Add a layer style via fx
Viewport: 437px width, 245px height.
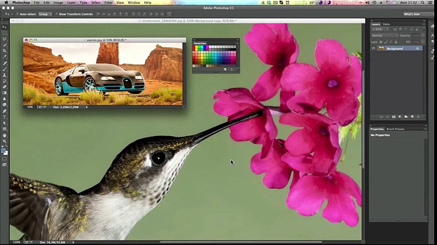388,117
